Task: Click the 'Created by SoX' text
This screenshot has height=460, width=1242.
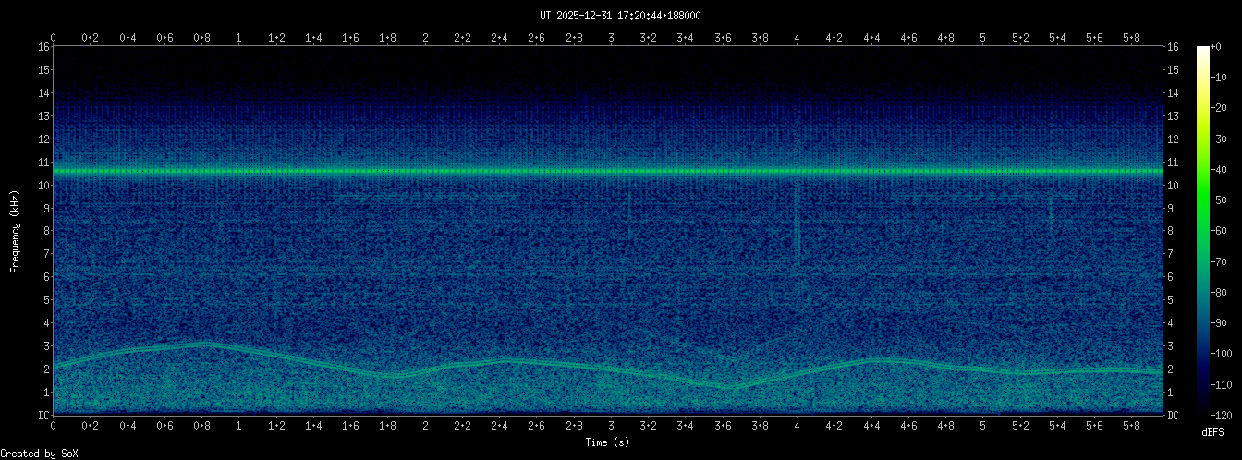Action: click(39, 453)
